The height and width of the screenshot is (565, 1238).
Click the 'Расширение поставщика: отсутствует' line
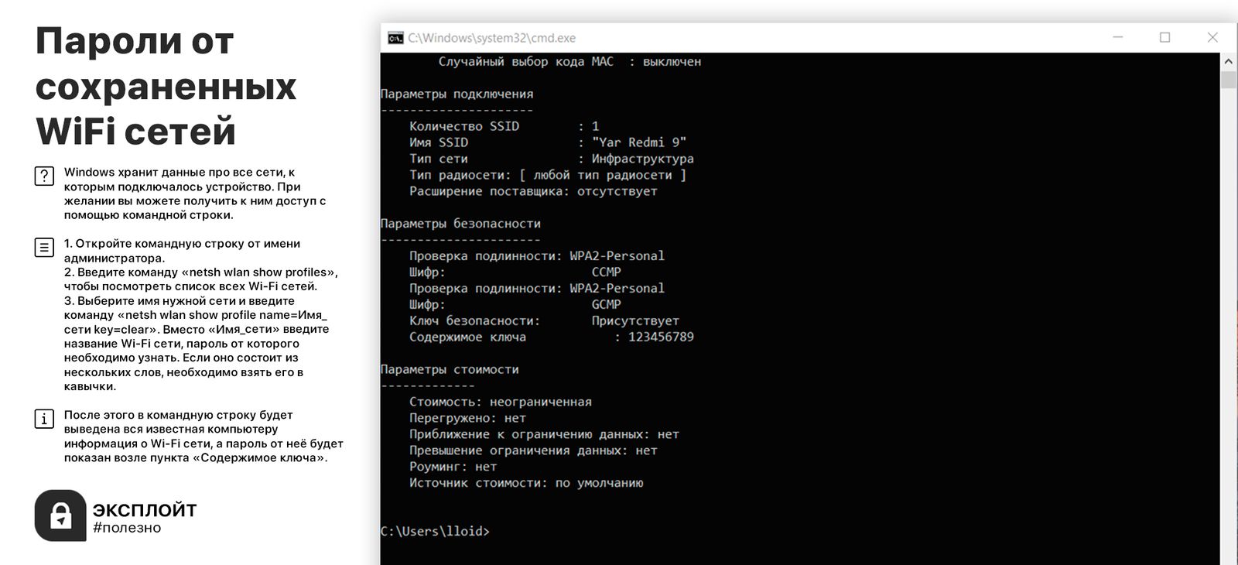tap(533, 191)
